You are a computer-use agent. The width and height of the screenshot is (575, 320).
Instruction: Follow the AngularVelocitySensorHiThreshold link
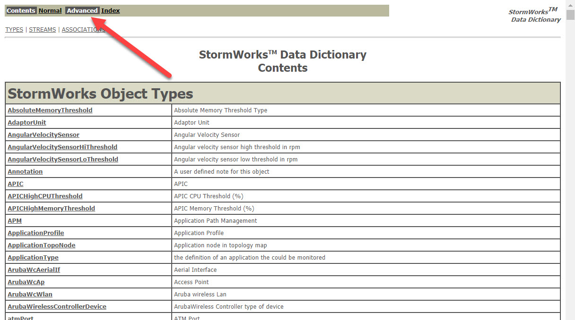tap(62, 147)
